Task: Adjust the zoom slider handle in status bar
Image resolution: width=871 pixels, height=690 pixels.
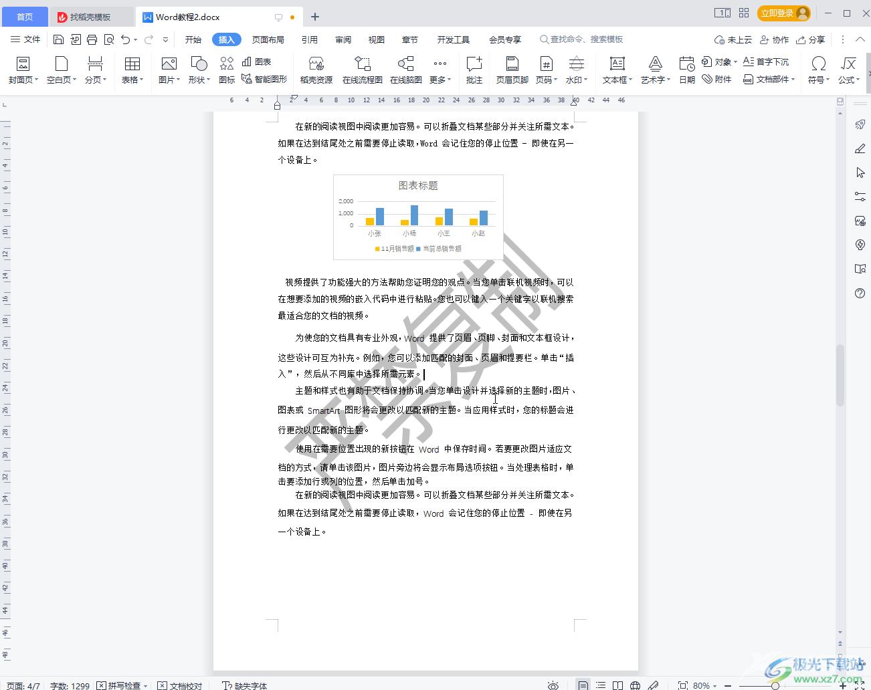Action: pyautogui.click(x=775, y=685)
